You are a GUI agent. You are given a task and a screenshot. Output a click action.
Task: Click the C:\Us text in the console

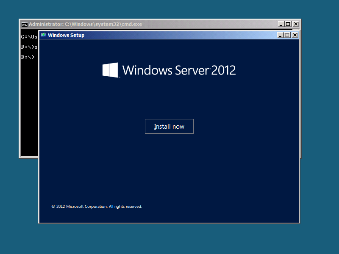click(x=29, y=37)
